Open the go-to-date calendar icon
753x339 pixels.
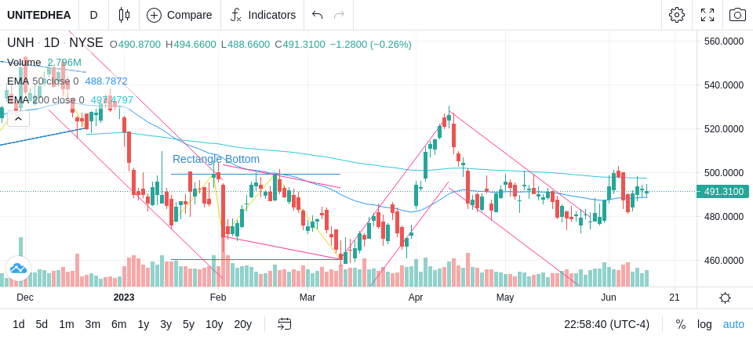pyautogui.click(x=284, y=325)
